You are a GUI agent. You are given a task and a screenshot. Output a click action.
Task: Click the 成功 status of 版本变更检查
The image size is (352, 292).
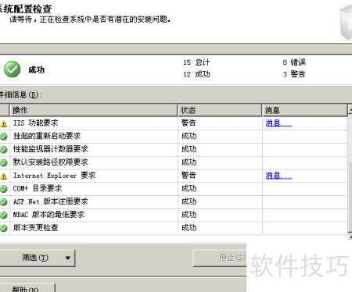tap(189, 228)
